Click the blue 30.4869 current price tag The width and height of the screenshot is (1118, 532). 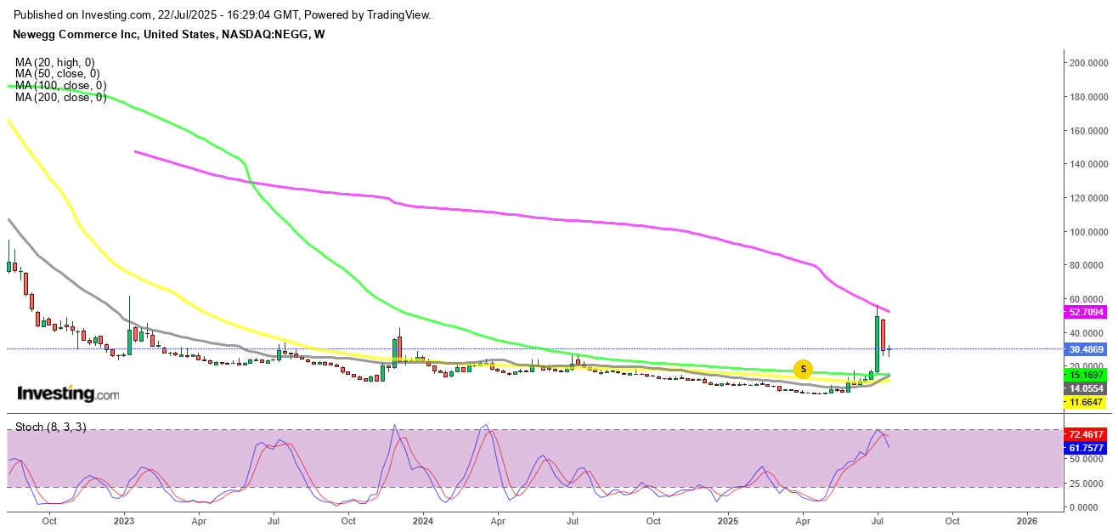[1087, 349]
